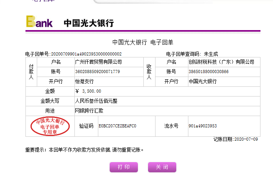273x186 pixels.
Task: Click the 金额大写 label
Action: 50,101
